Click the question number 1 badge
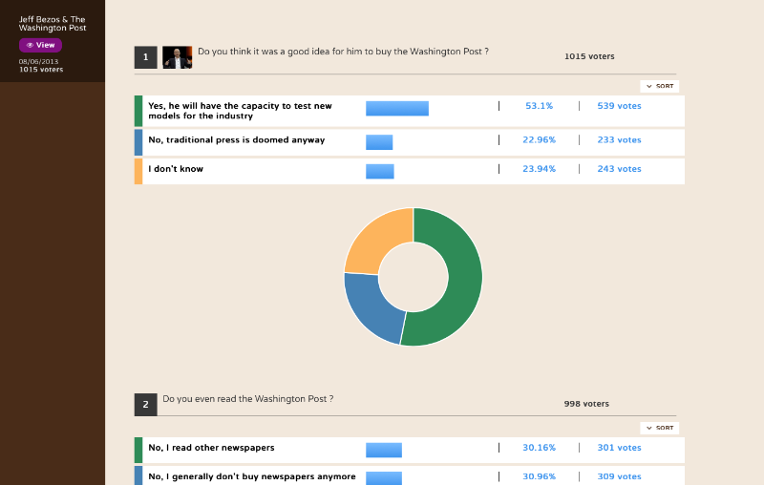The width and height of the screenshot is (764, 485). pos(146,57)
